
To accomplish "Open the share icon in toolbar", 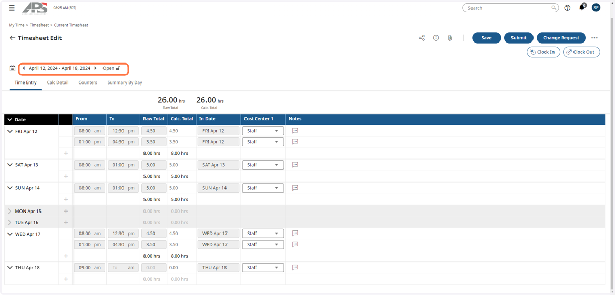I will [x=422, y=38].
